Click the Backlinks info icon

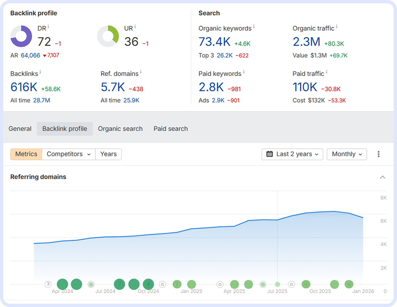point(40,72)
